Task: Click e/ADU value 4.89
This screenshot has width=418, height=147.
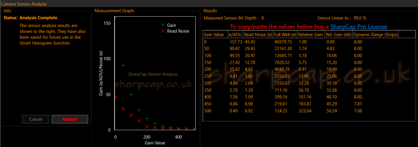Action: pos(234,83)
